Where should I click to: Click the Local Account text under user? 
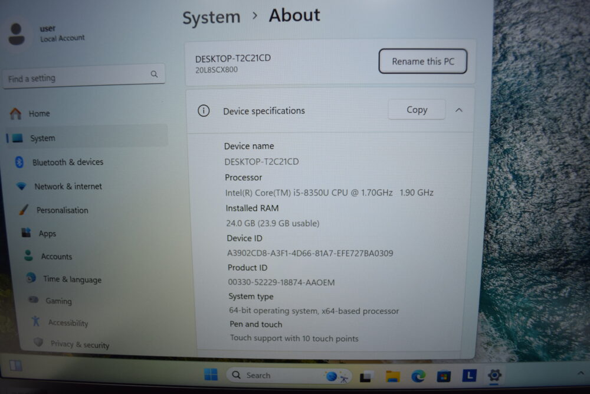63,38
